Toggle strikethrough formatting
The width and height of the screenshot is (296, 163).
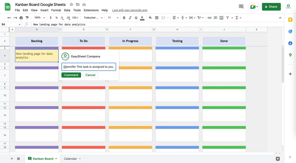[x=136, y=18]
